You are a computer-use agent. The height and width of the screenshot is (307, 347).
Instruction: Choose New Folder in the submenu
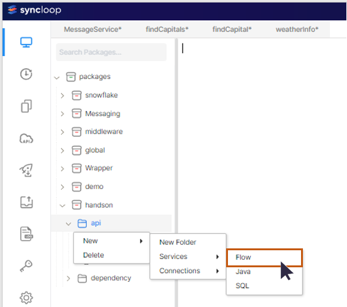[x=178, y=242]
